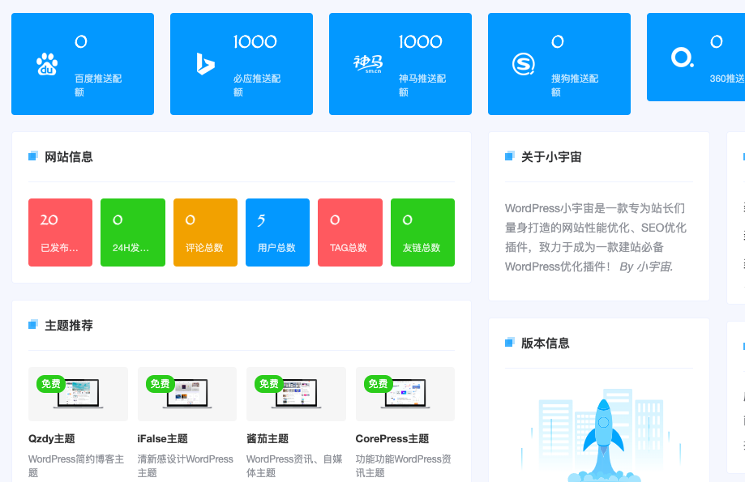Open the 友链总数 friend links card
The image size is (745, 482).
coord(422,232)
